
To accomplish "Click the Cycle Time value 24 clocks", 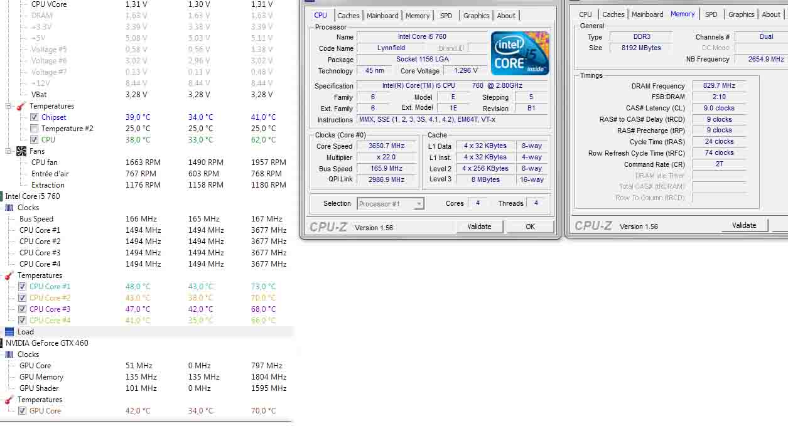I will tap(719, 142).
